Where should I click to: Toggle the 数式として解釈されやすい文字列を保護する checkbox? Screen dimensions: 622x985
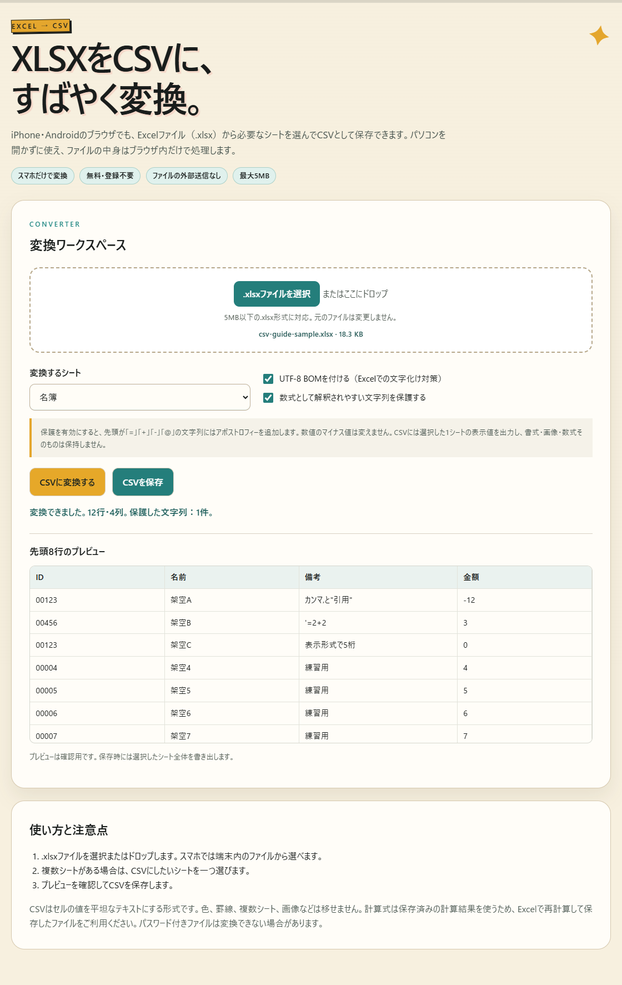pos(268,398)
